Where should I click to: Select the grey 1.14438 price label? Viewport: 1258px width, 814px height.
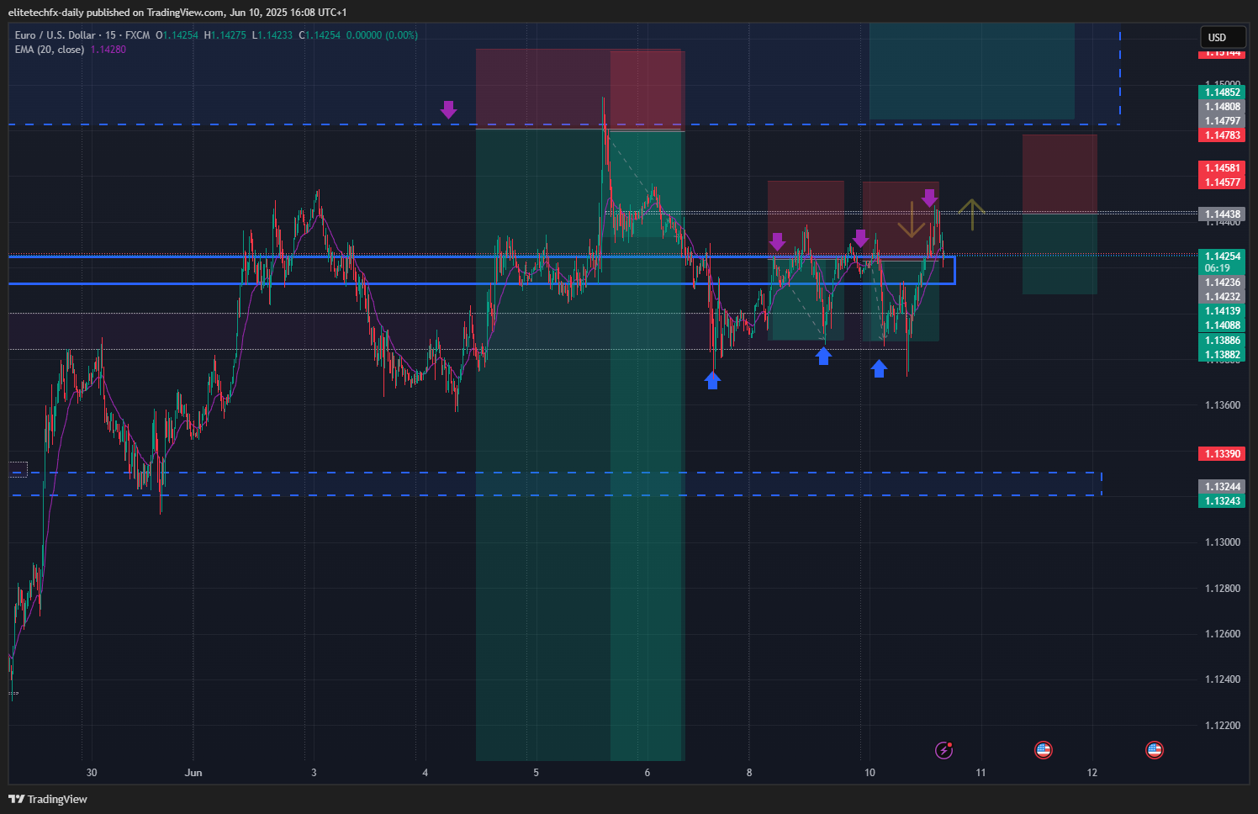(x=1222, y=214)
